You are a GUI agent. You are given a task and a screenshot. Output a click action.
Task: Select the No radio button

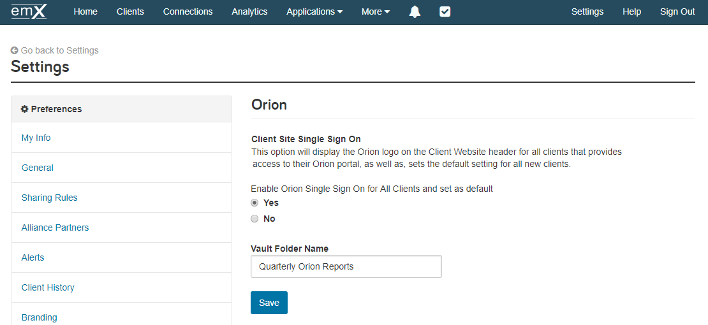(x=254, y=219)
